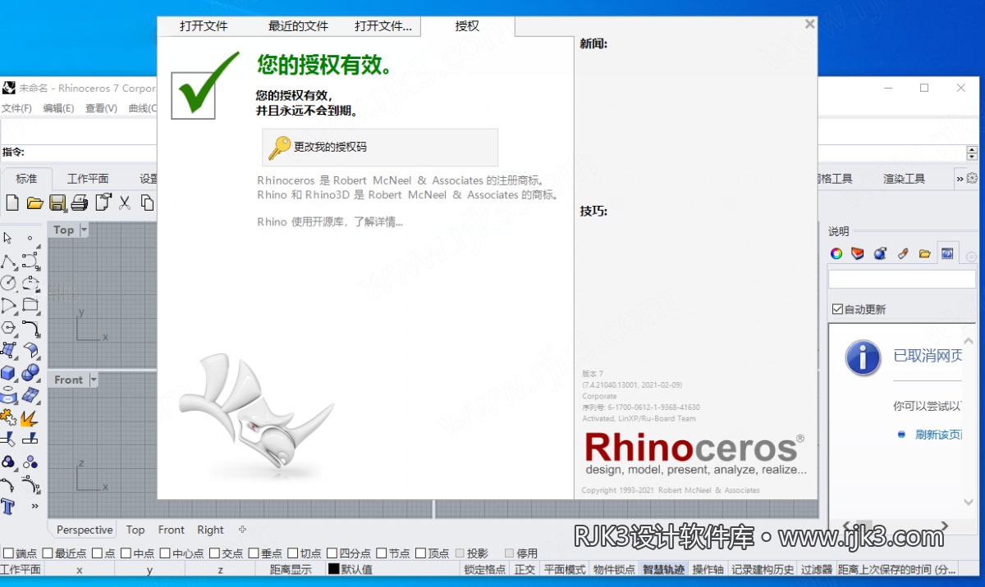Select the Ellipse tool
Screen dimensions: 985x587
tap(30, 284)
